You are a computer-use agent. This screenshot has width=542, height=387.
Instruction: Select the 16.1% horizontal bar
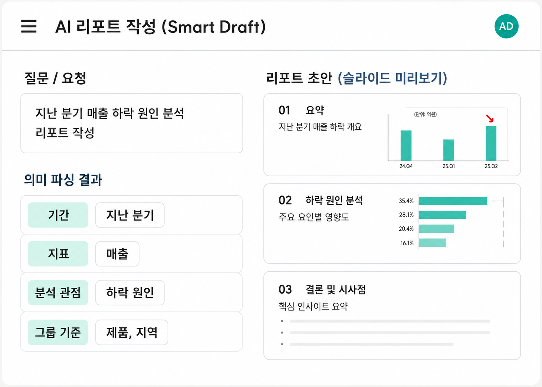tap(432, 243)
